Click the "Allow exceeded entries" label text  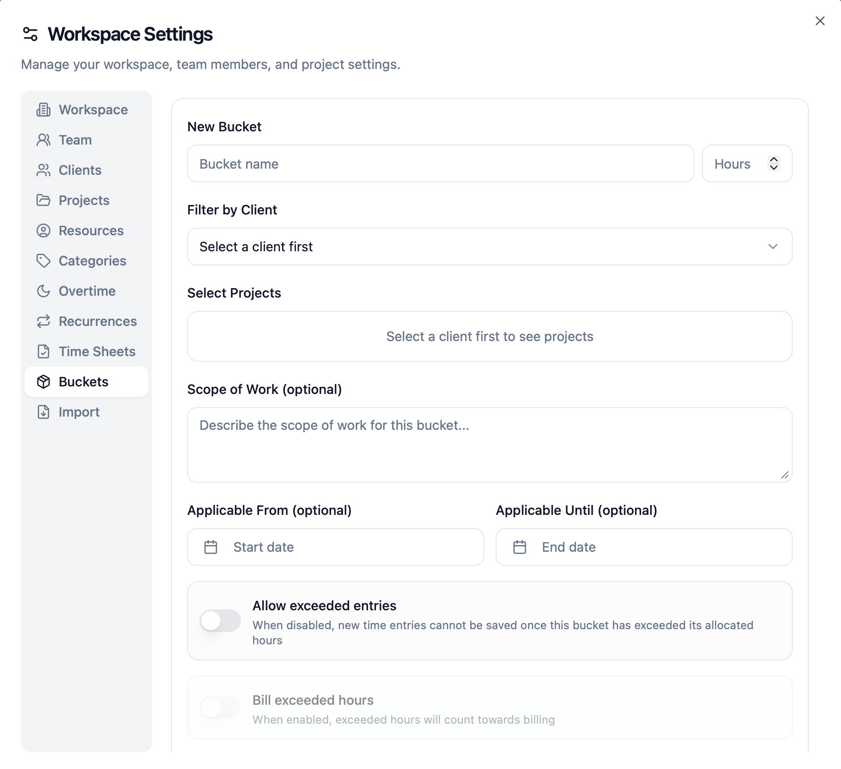coord(325,606)
